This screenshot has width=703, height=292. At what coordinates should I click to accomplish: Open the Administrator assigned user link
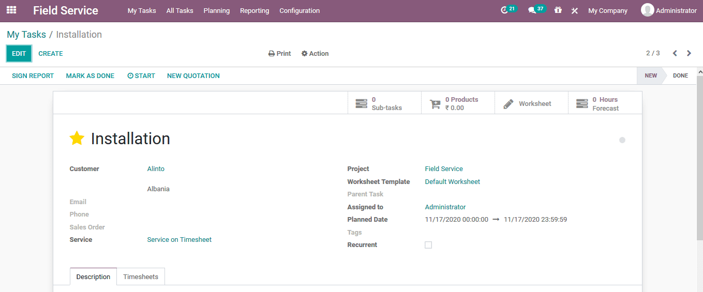[x=445, y=207]
